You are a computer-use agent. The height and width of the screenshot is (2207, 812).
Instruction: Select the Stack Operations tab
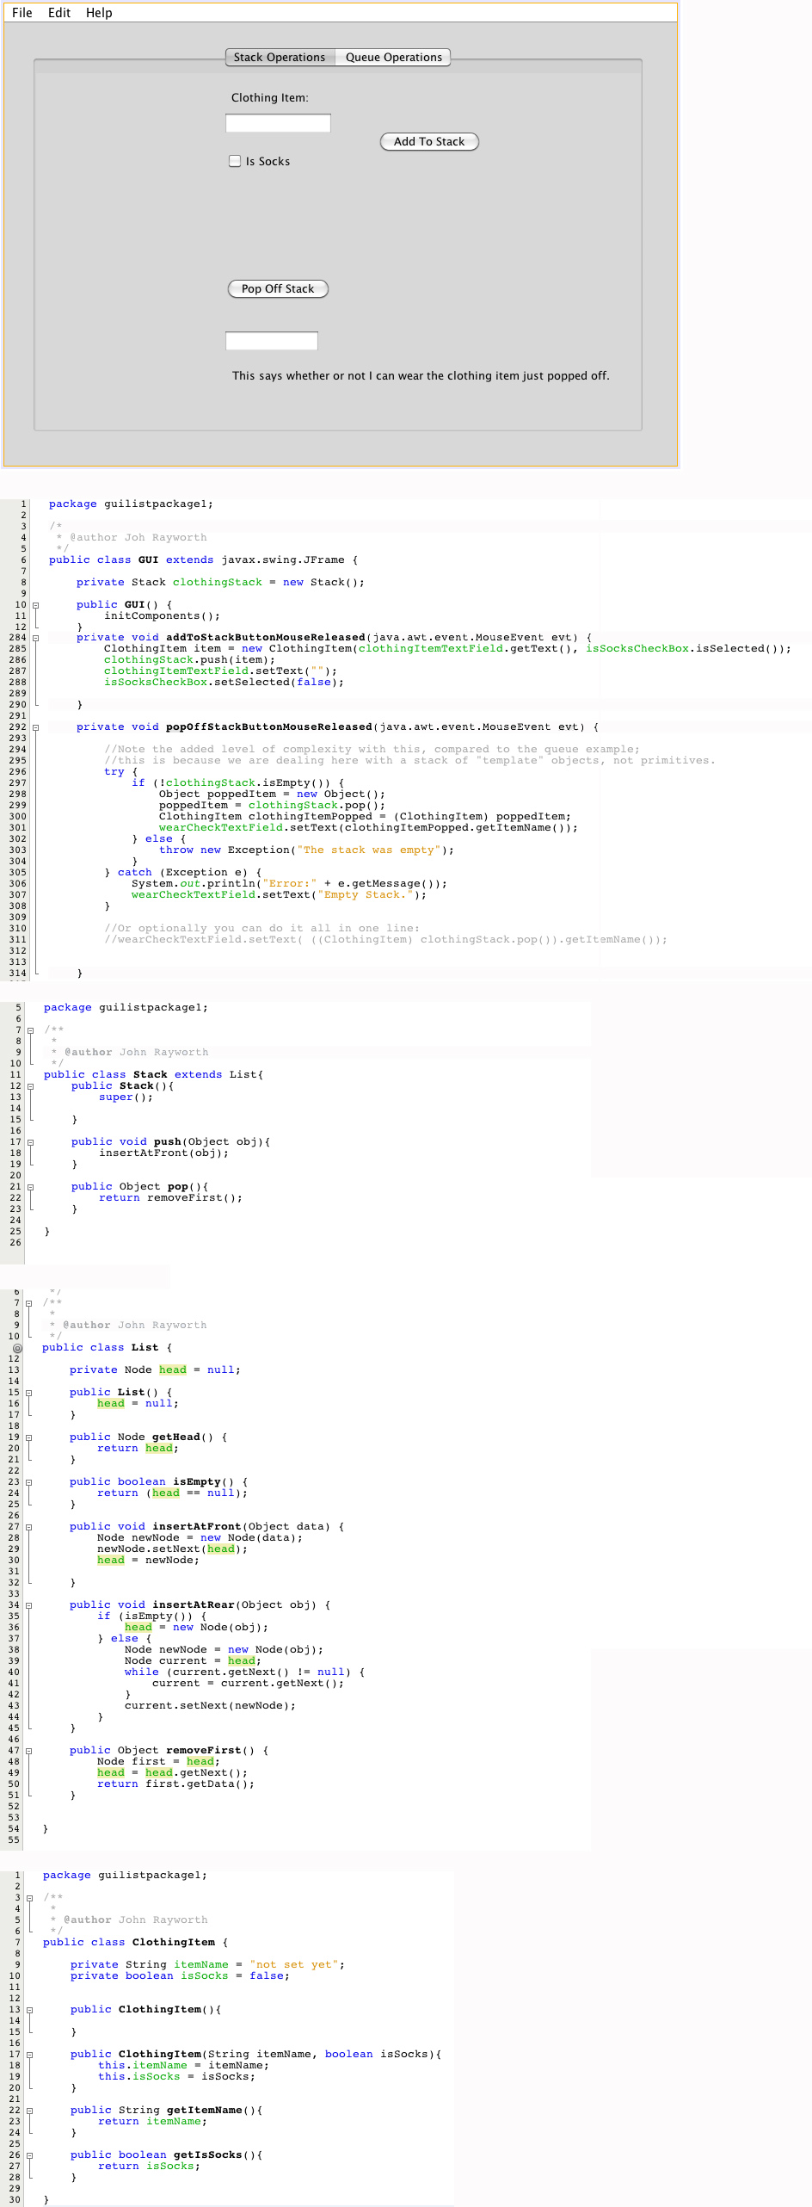tap(280, 58)
